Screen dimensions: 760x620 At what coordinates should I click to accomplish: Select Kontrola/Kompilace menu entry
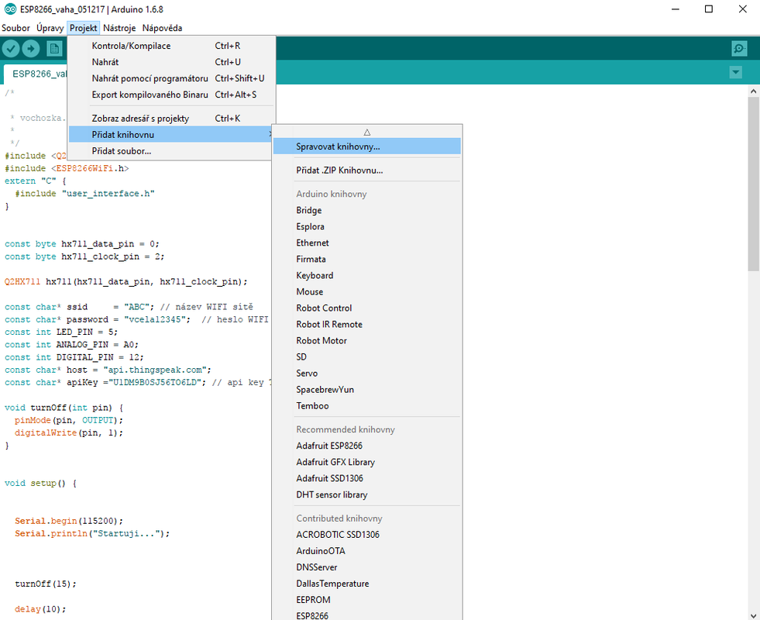(x=171, y=46)
